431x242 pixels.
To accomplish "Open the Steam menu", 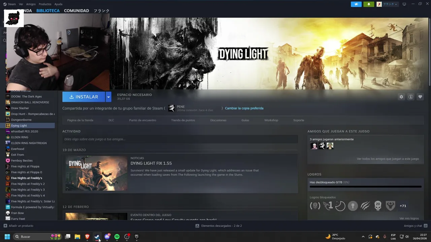I will coord(9,4).
